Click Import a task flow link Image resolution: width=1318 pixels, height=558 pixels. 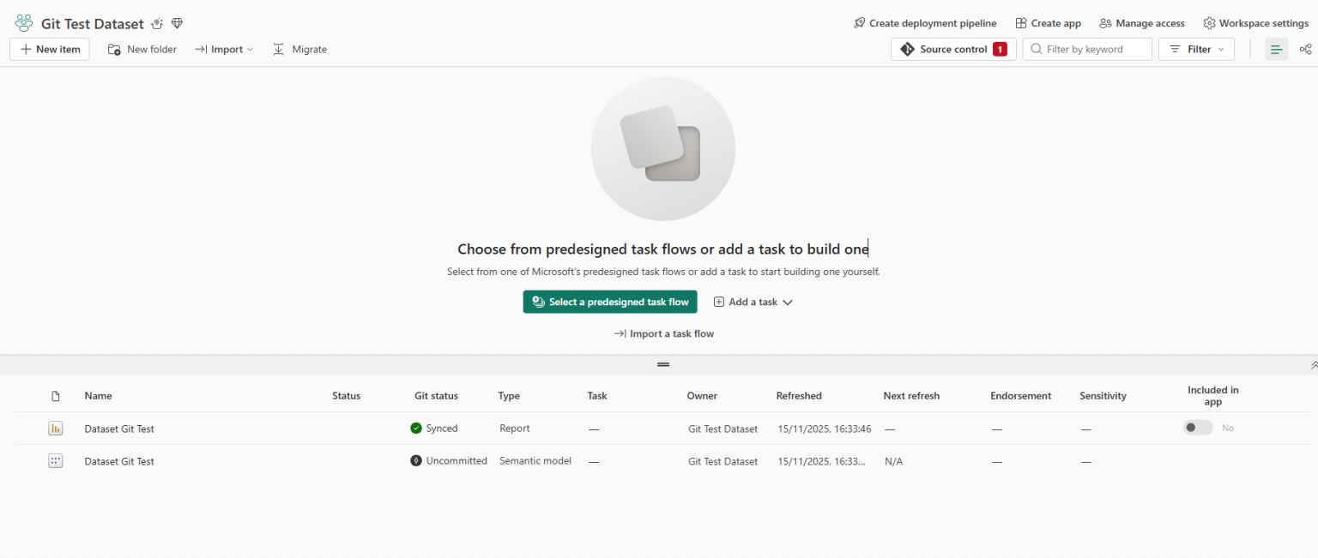663,333
